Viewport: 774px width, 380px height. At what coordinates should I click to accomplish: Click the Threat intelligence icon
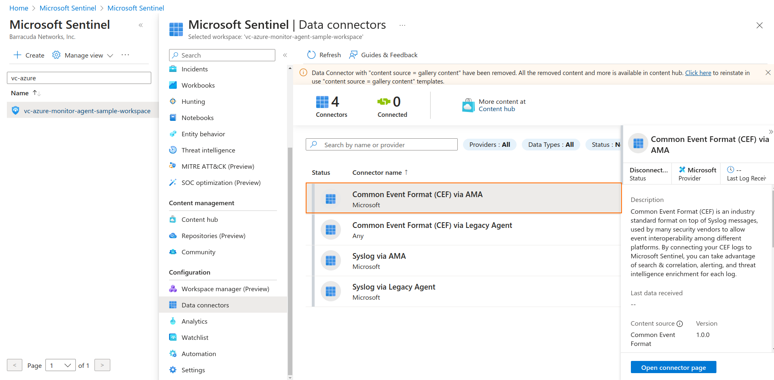pyautogui.click(x=173, y=150)
